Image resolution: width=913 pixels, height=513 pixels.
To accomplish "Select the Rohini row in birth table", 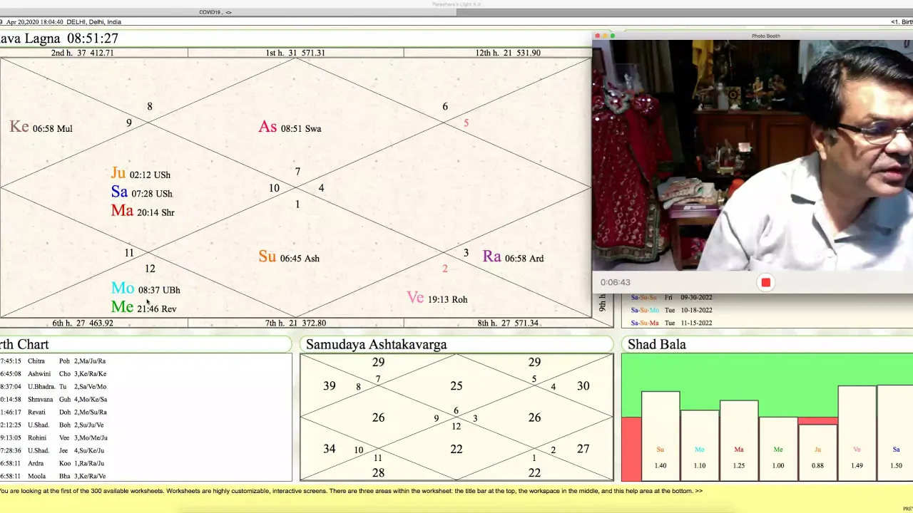I will pos(53,438).
